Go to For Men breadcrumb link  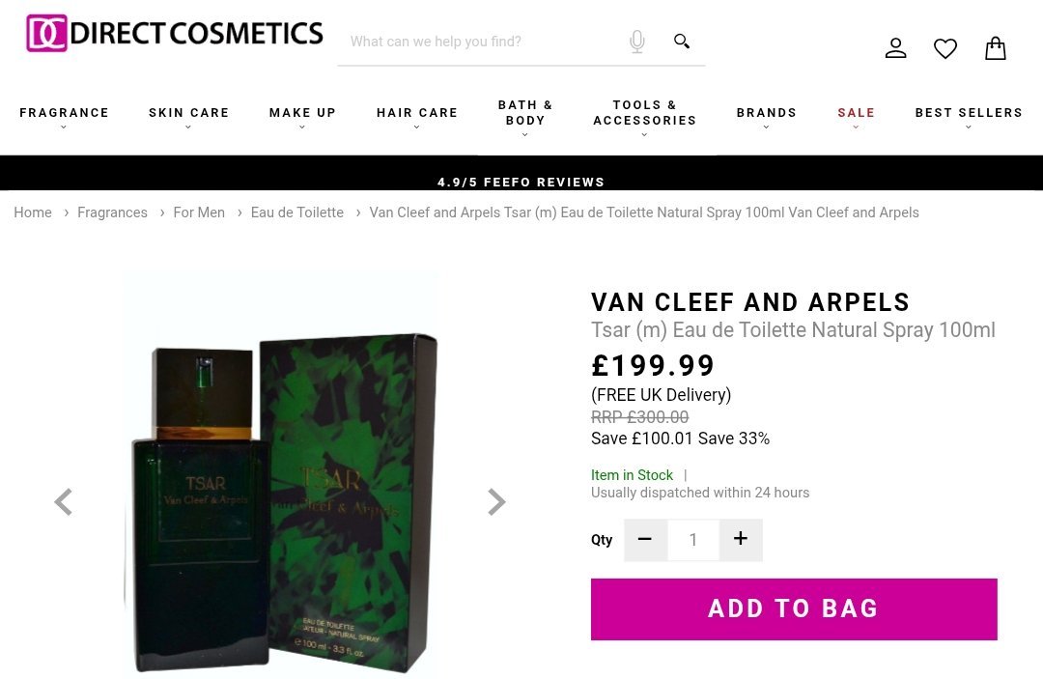tap(199, 212)
